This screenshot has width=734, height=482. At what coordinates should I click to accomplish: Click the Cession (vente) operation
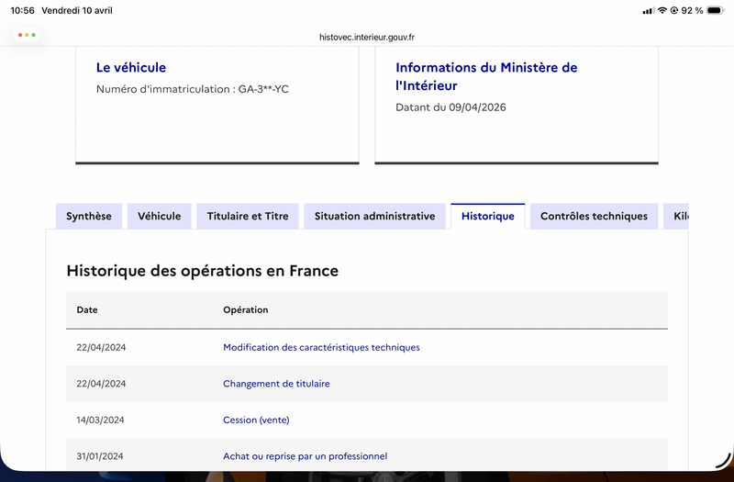pyautogui.click(x=256, y=420)
